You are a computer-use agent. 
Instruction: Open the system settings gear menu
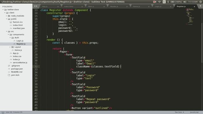point(200,2)
